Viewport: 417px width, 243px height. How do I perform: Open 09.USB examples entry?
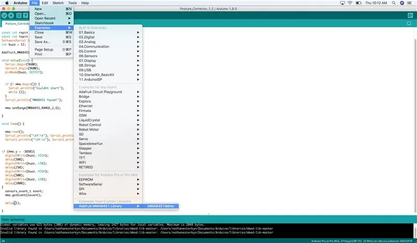[x=108, y=70]
